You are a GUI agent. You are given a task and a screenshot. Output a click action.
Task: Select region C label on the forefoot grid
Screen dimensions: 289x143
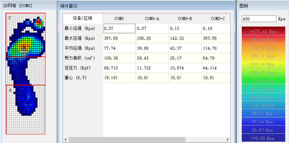click(x=10, y=18)
